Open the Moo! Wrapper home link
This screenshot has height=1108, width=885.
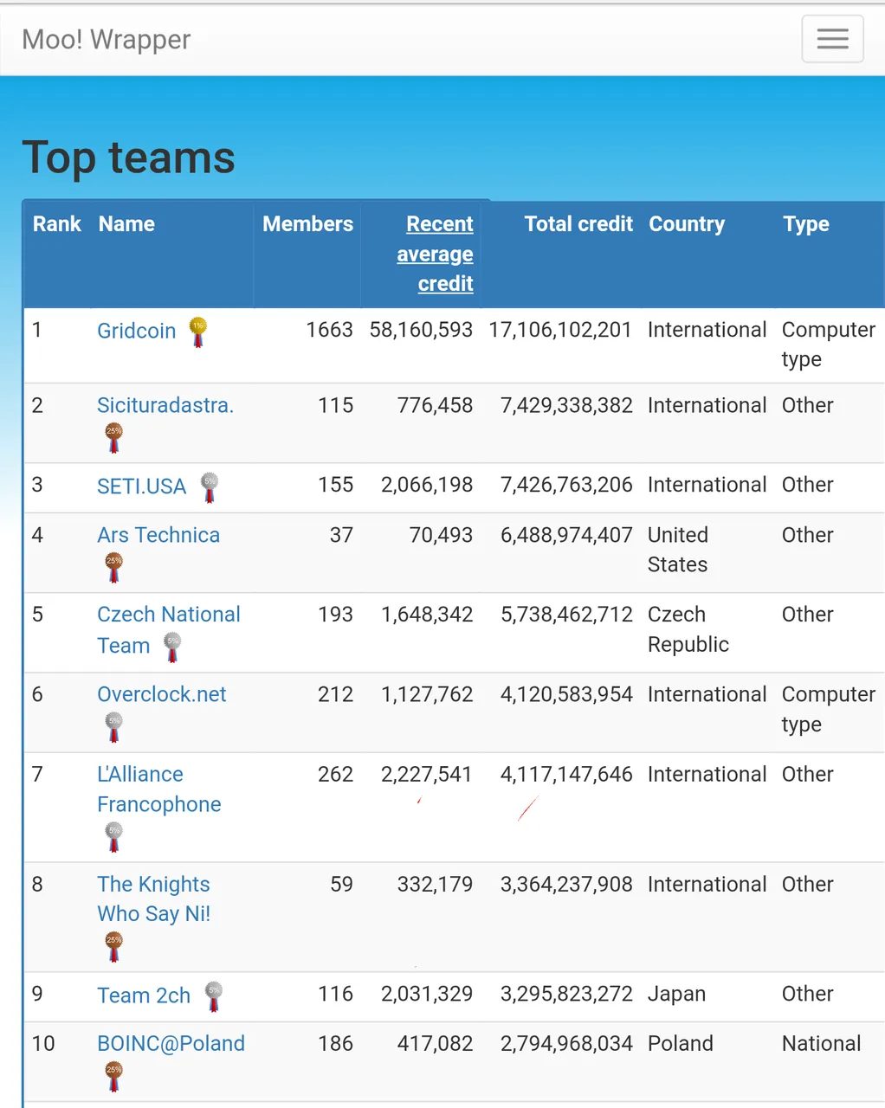click(106, 40)
